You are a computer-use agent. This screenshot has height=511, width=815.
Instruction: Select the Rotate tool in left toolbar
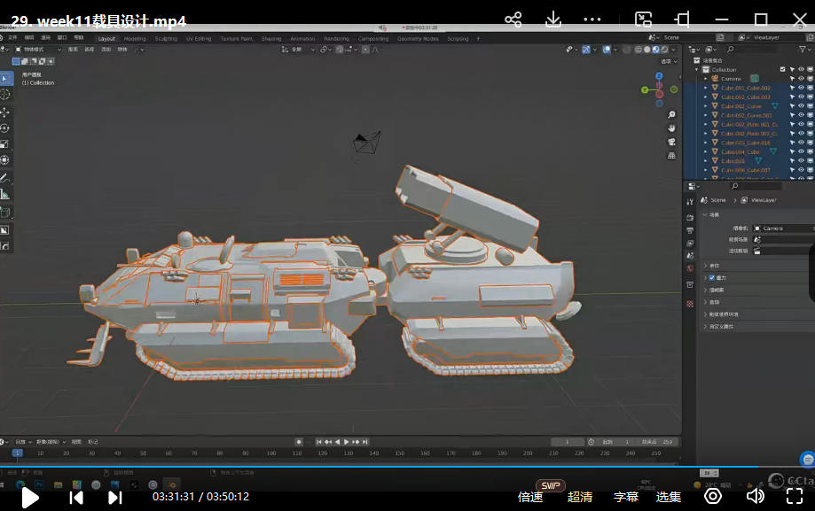click(x=5, y=128)
